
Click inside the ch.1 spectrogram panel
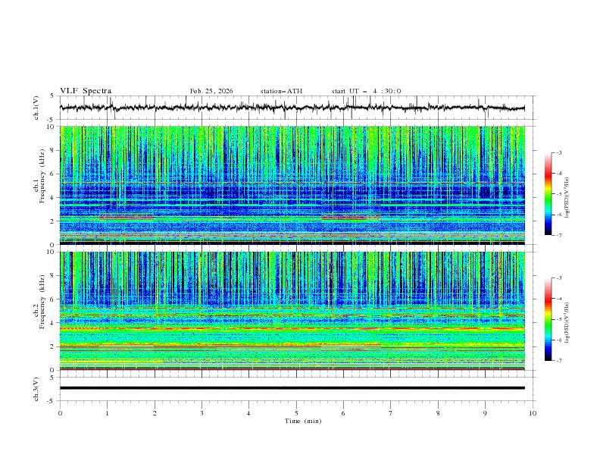coord(292,185)
